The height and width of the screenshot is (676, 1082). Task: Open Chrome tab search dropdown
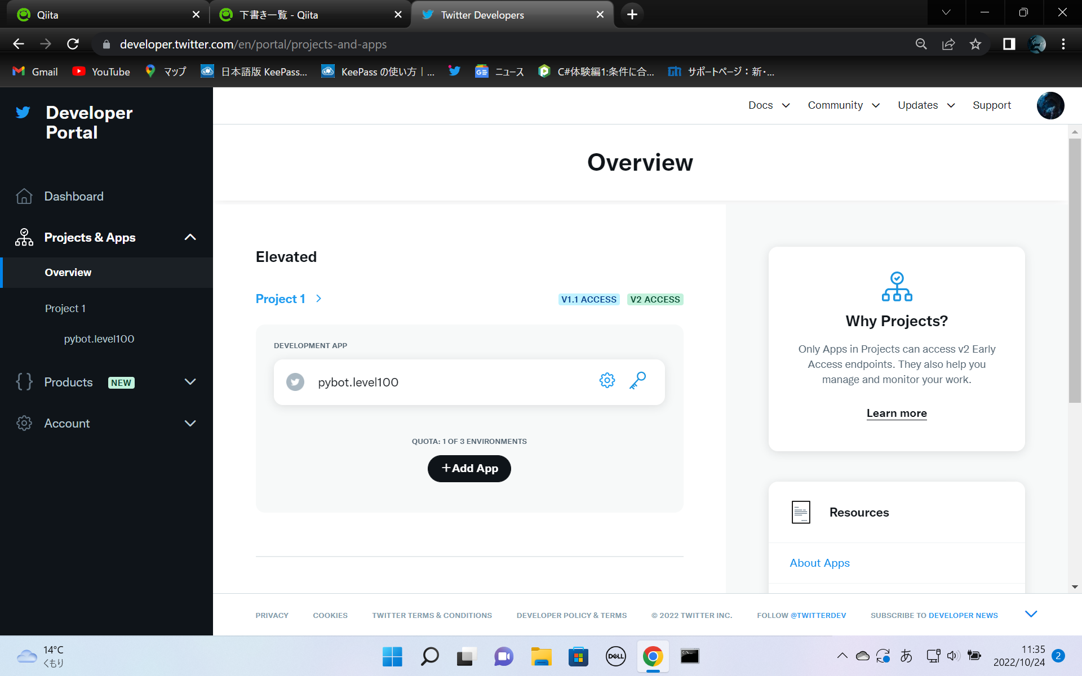point(946,12)
